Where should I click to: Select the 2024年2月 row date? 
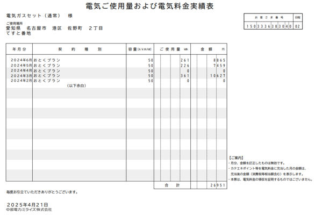click(22, 81)
